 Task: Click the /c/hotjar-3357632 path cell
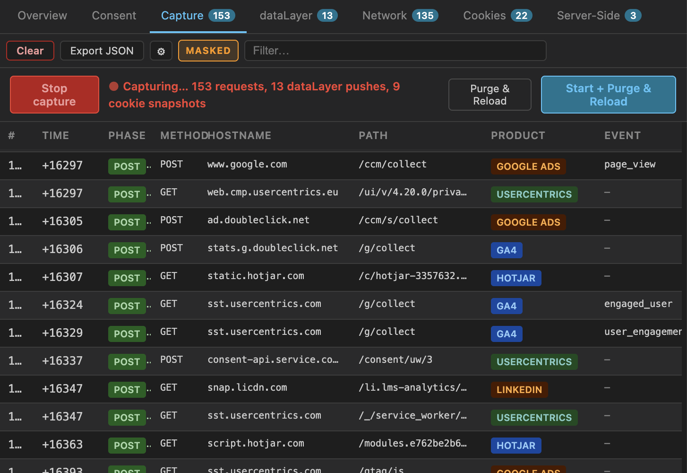point(412,276)
